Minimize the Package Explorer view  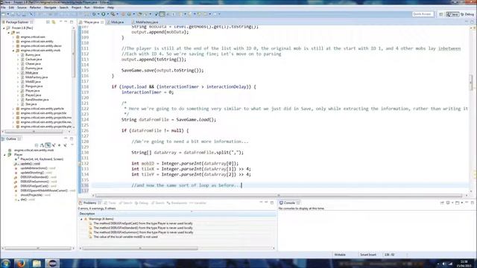click(66, 22)
